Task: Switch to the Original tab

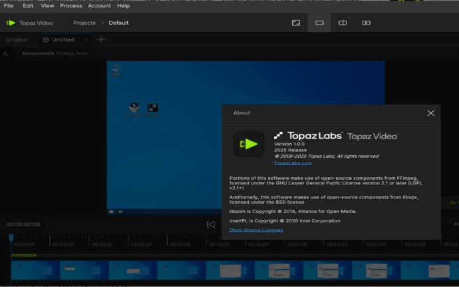Action: tap(17, 39)
